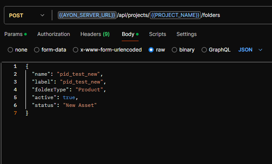
Task: Choose the form-data radio option
Action: (x=37, y=50)
